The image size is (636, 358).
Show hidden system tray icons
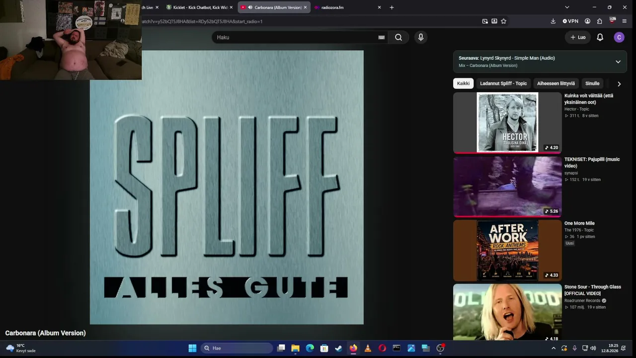point(554,348)
